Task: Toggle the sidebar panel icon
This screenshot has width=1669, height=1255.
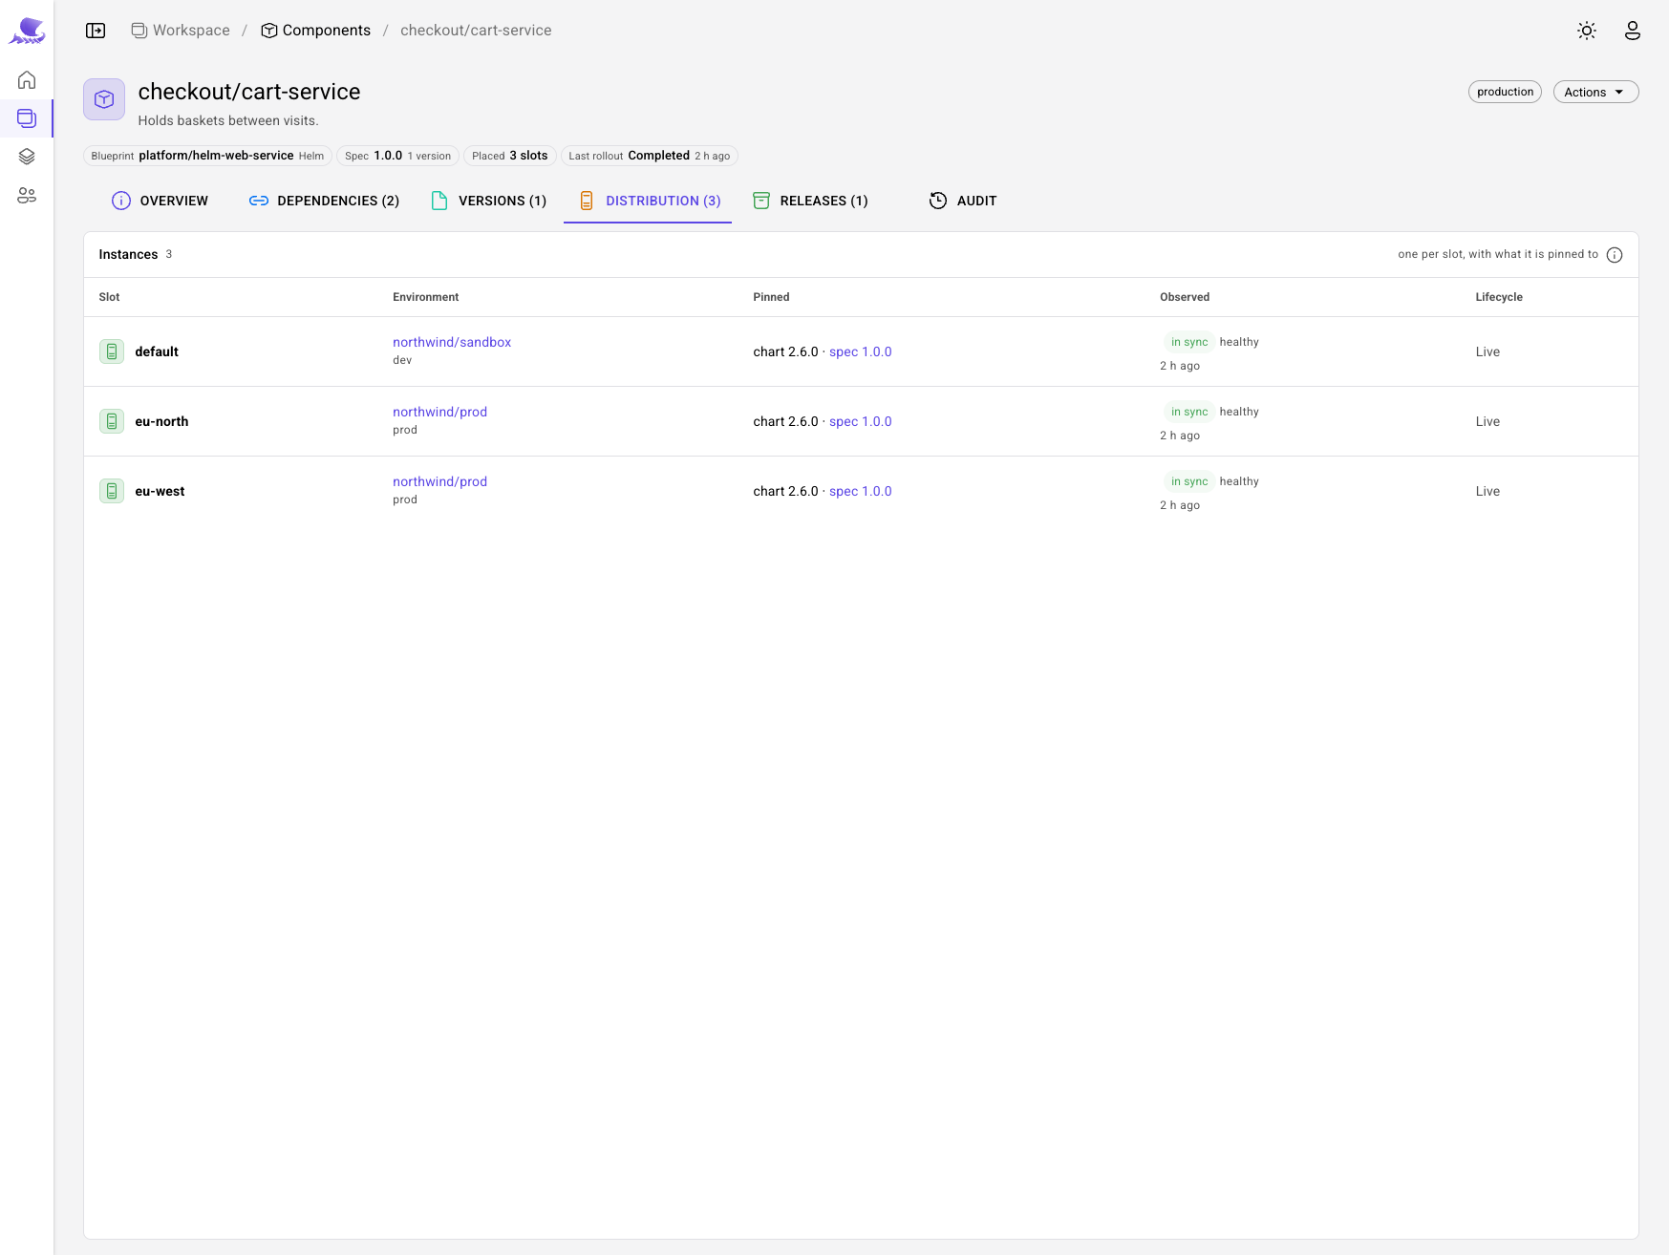Action: point(96,31)
